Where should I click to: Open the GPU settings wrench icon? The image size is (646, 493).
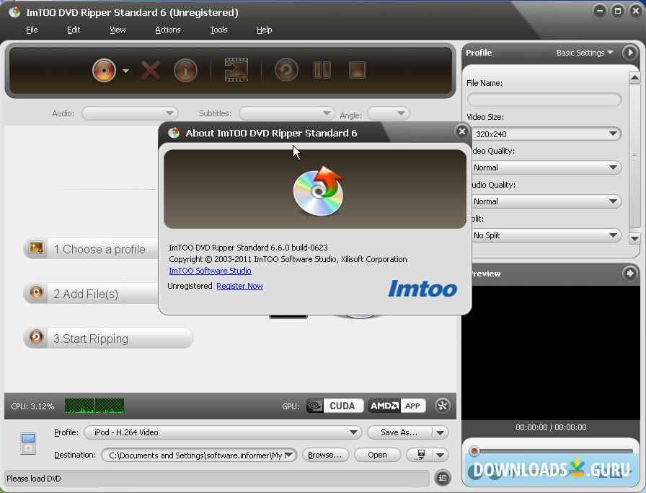click(x=443, y=406)
